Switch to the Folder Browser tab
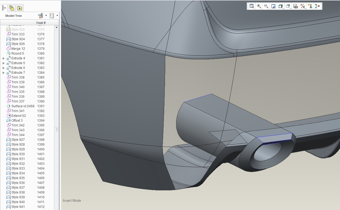This screenshot has height=210, width=340. (11, 8)
